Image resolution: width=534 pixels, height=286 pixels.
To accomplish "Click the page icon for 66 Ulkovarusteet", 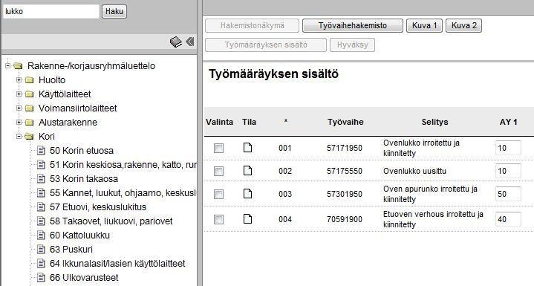I will 41,278.
